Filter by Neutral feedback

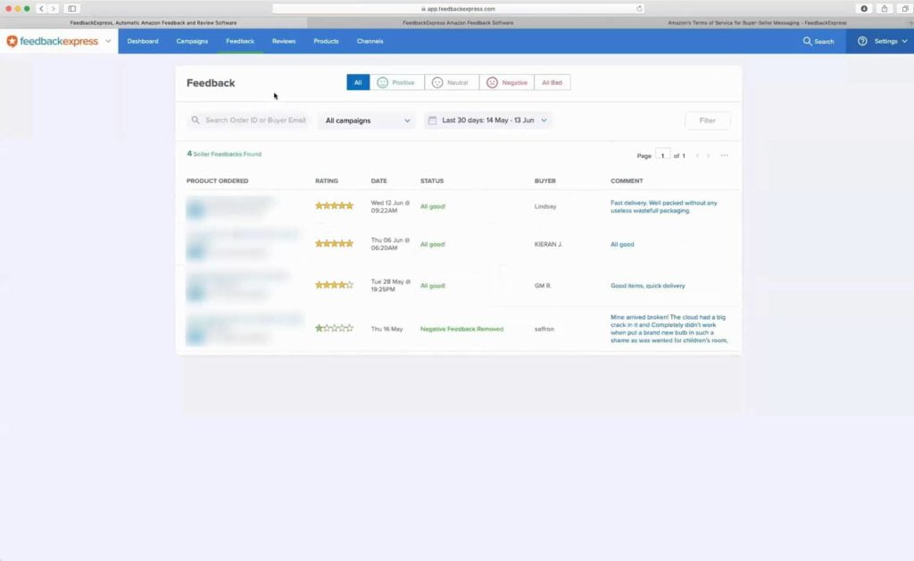point(452,82)
